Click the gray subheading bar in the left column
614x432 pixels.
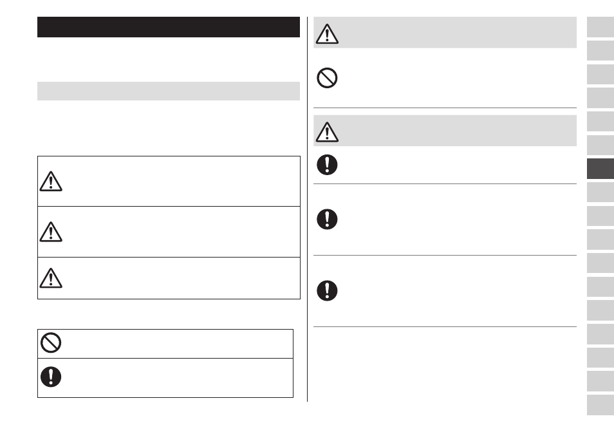pyautogui.click(x=169, y=91)
